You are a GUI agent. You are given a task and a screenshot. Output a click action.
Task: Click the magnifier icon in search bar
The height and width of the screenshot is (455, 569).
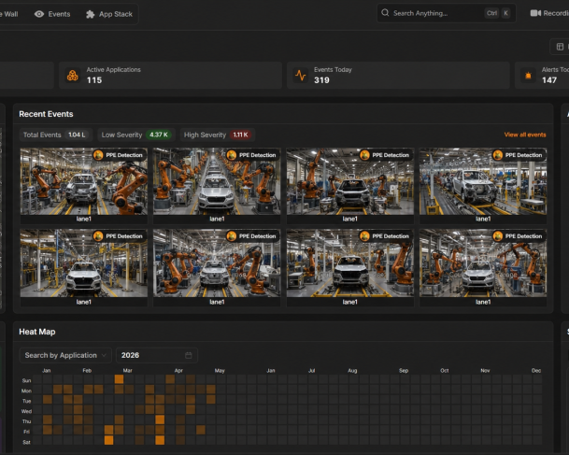pos(385,13)
